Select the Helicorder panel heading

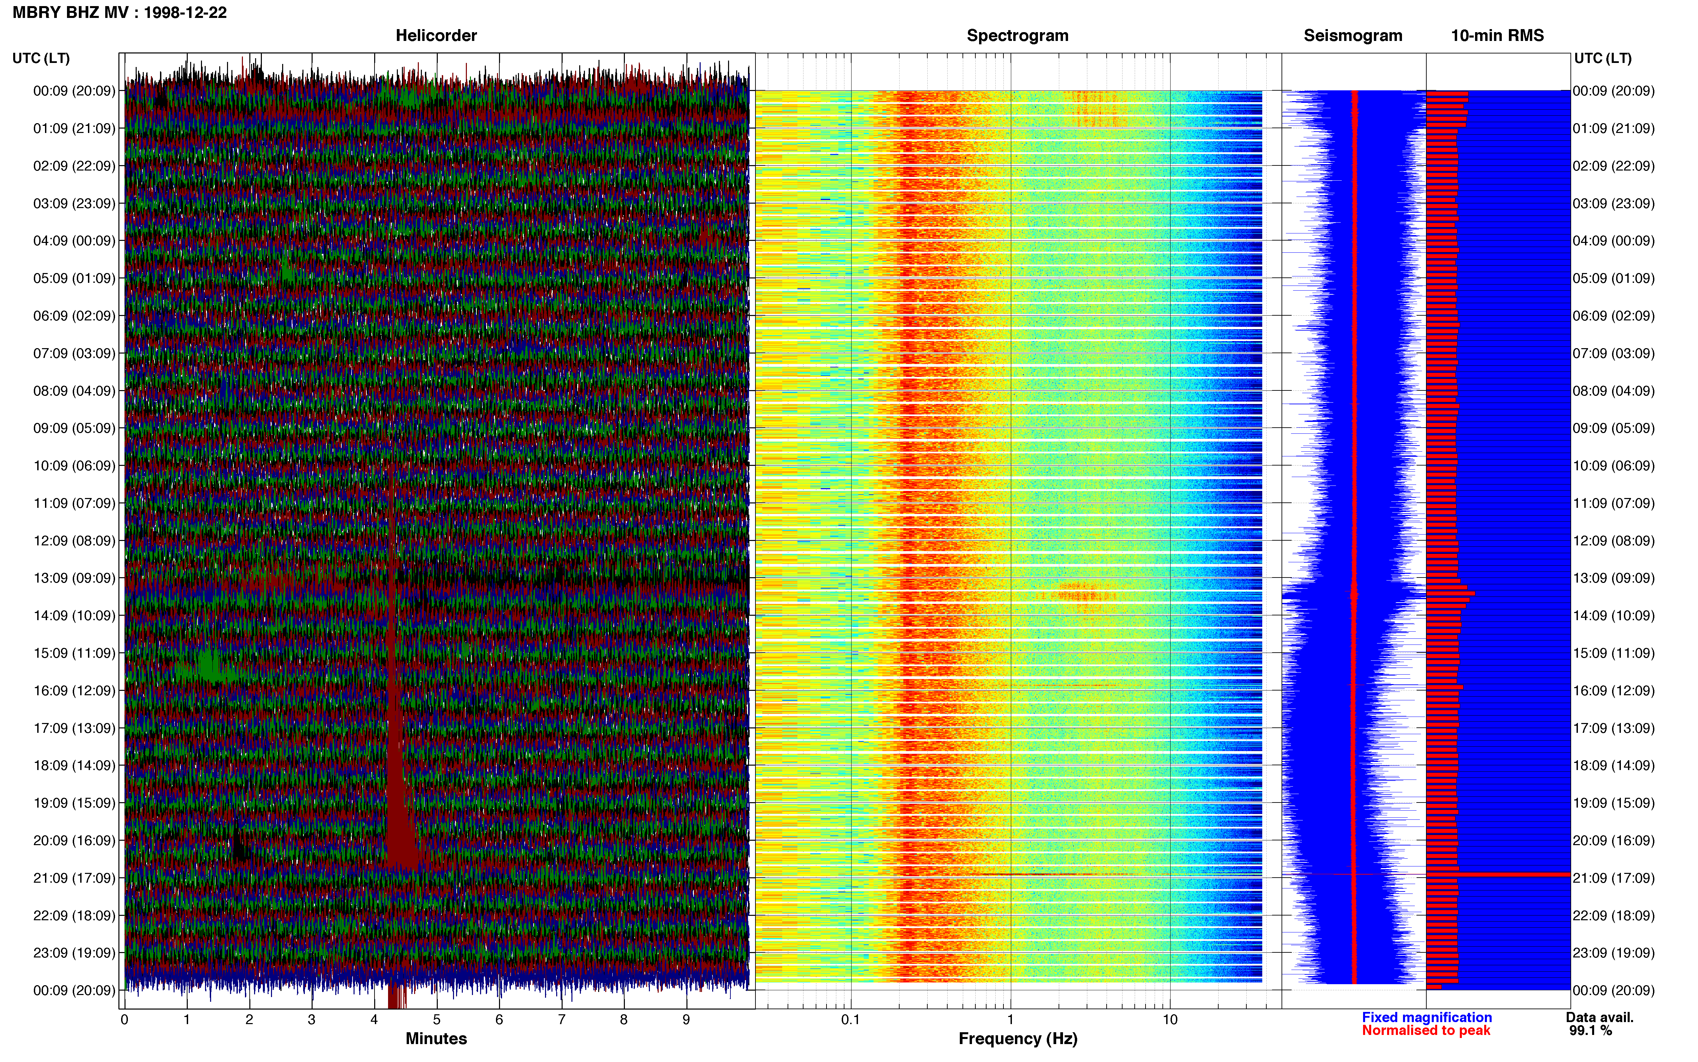tap(436, 36)
